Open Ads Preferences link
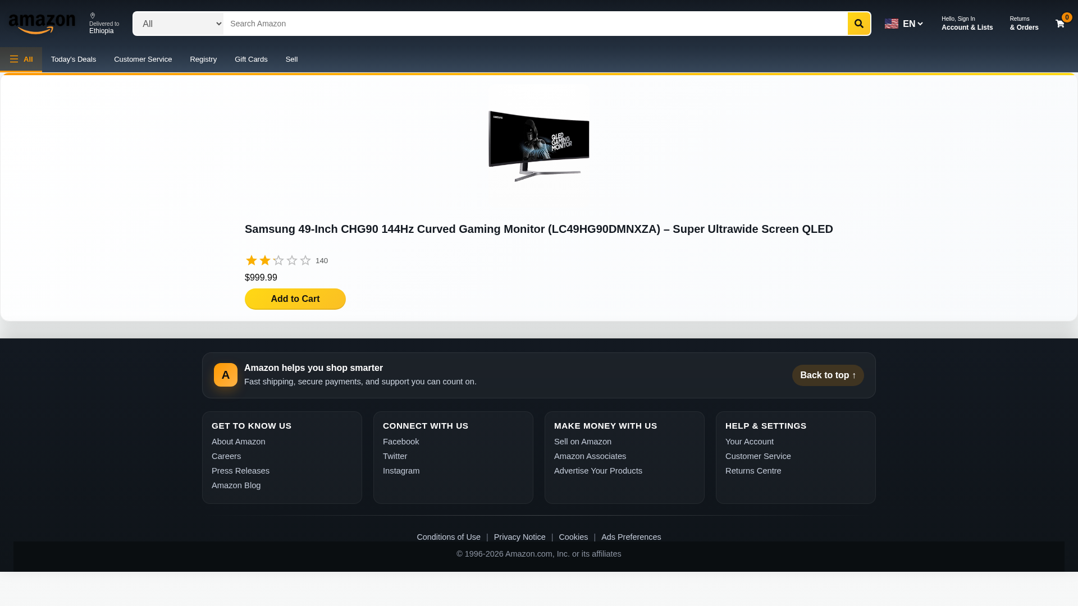The width and height of the screenshot is (1078, 606). (631, 537)
